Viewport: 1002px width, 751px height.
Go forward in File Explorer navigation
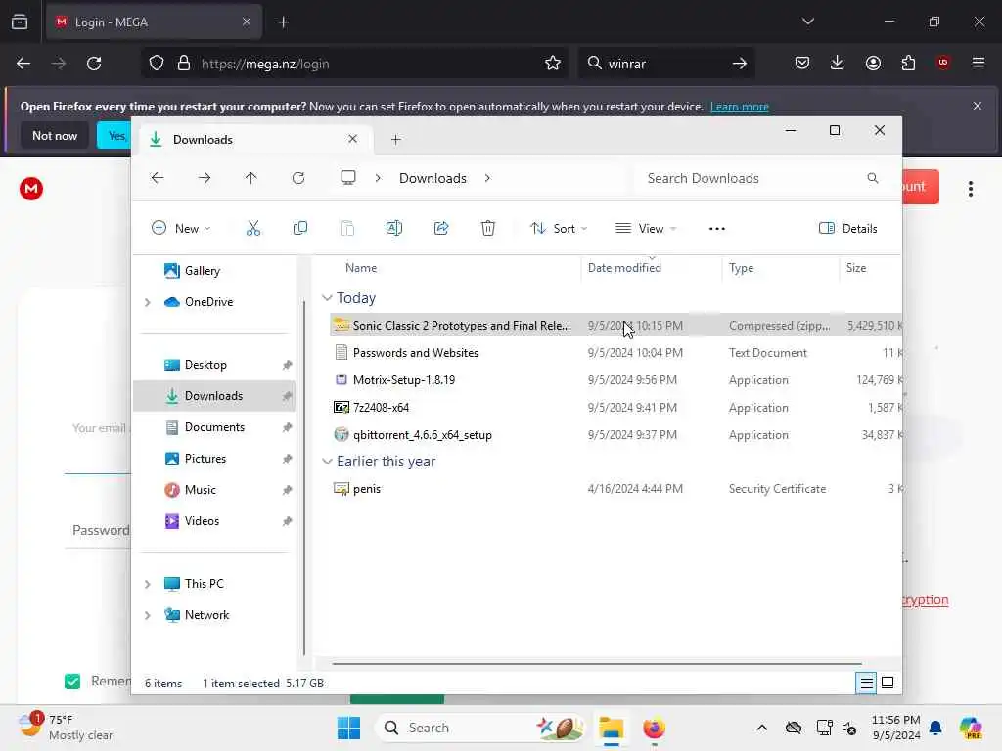click(x=205, y=178)
